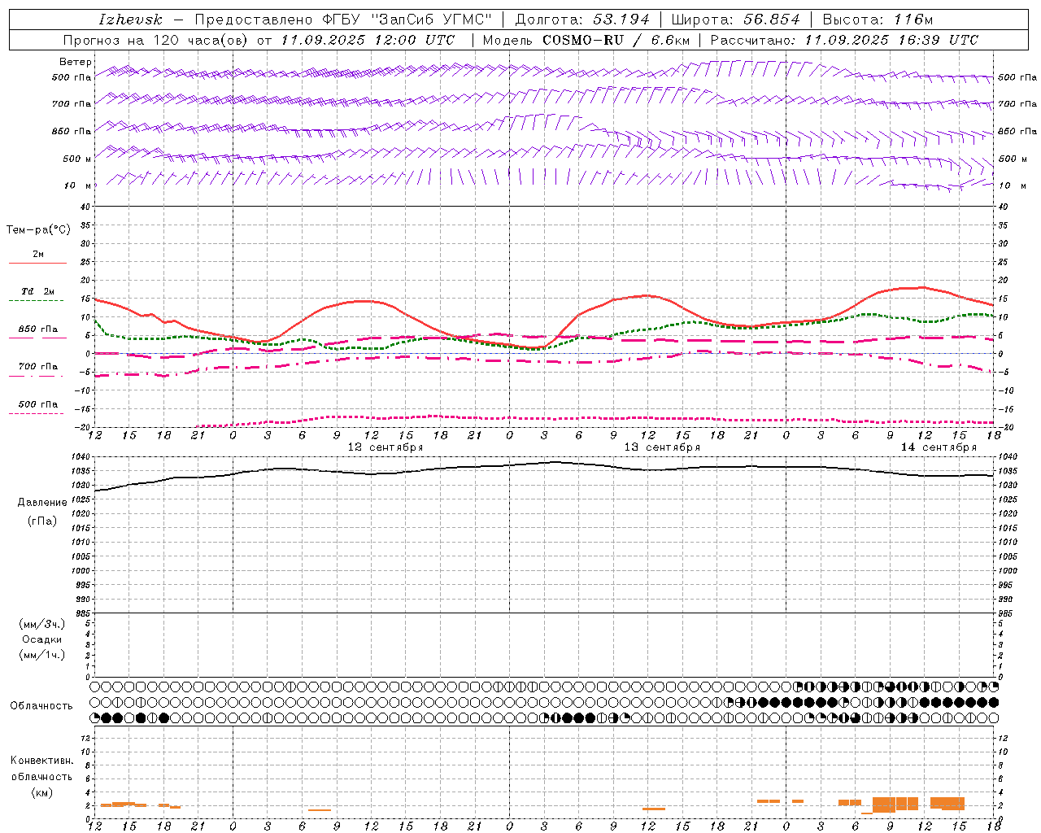Viewport: 1041px width, 833px height.
Task: Click the "14 сентября" date label
Action: 939,447
